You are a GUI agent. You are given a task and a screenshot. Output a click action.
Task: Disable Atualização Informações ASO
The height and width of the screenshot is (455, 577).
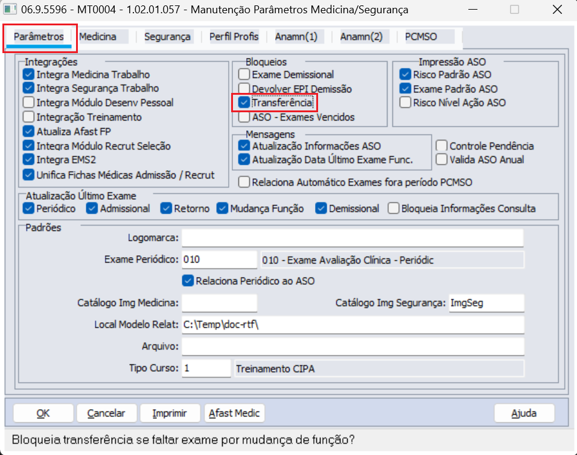244,145
